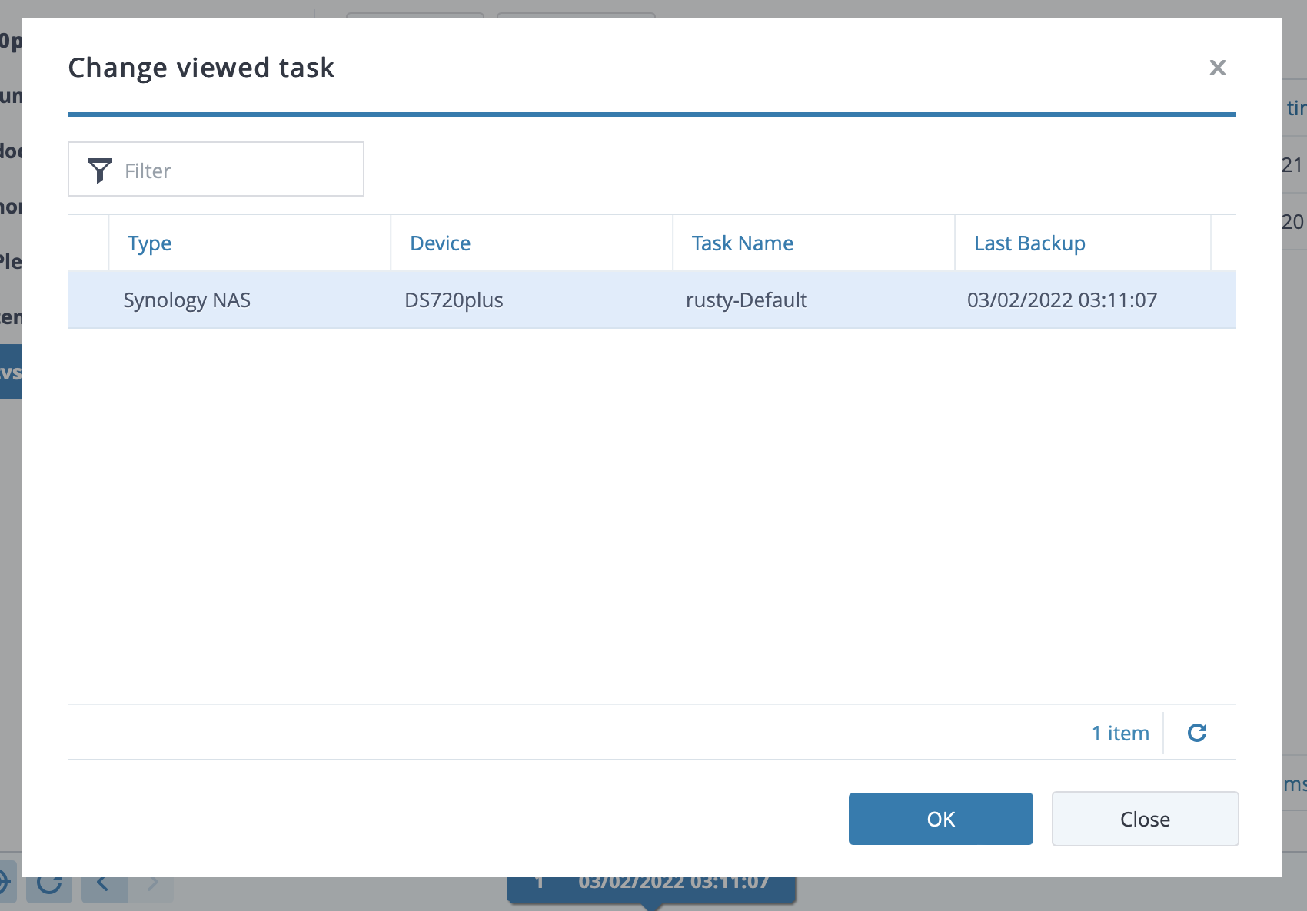This screenshot has height=911, width=1307.
Task: Click inside the Filter input field
Action: click(x=231, y=170)
